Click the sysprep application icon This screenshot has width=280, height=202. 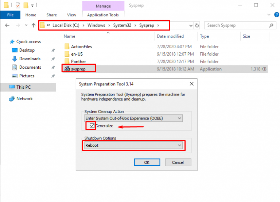(67, 69)
